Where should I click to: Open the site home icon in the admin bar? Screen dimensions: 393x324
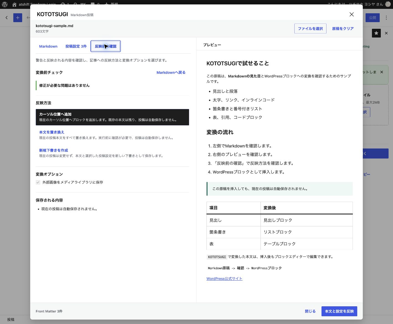point(14,4)
